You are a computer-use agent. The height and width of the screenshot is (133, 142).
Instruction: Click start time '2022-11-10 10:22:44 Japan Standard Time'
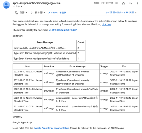point(28,82)
